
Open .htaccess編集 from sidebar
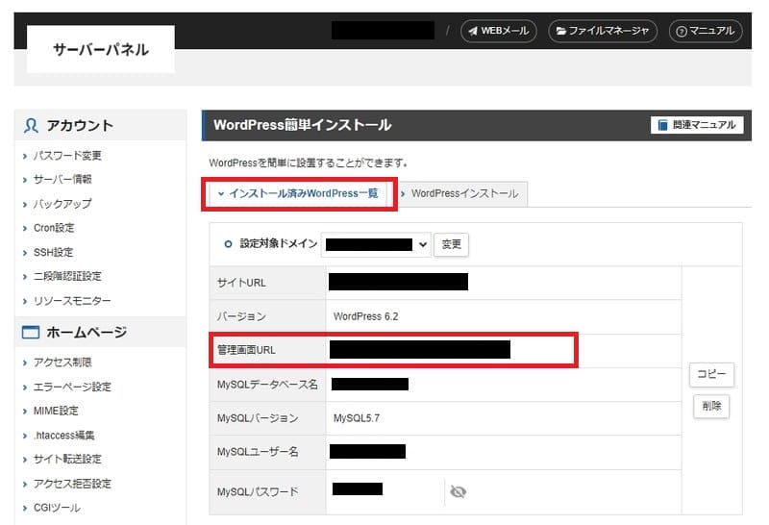66,436
